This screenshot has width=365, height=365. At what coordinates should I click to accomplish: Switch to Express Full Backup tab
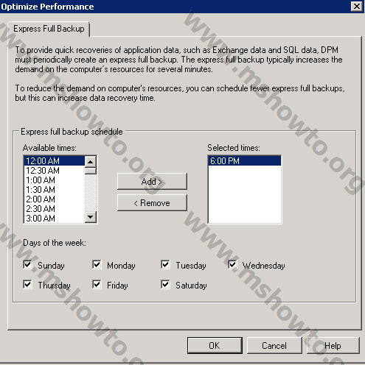[49, 29]
